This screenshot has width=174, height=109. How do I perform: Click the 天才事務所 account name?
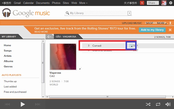point(130,3)
